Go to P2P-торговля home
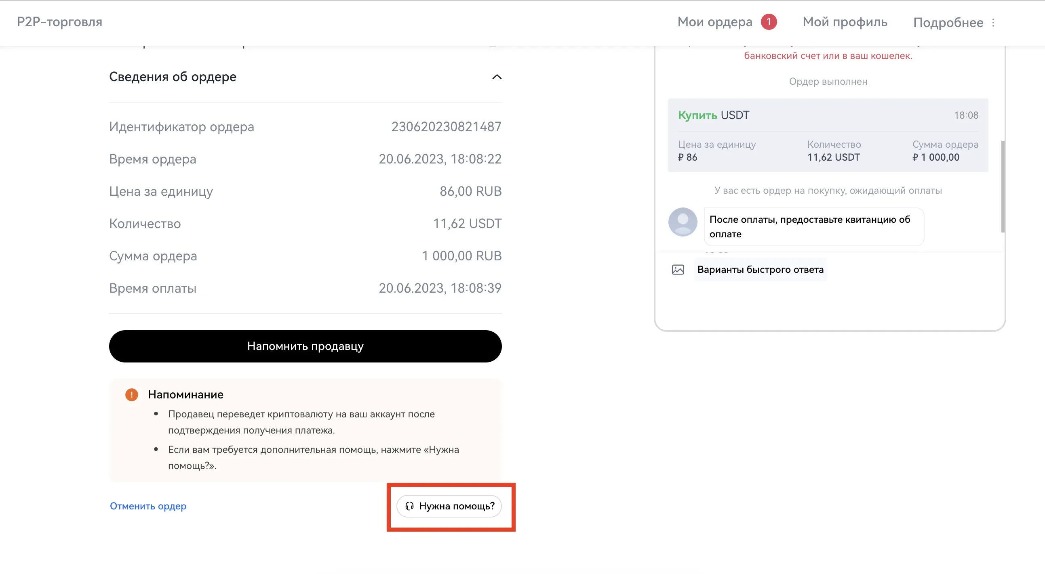The width and height of the screenshot is (1045, 574). point(60,22)
